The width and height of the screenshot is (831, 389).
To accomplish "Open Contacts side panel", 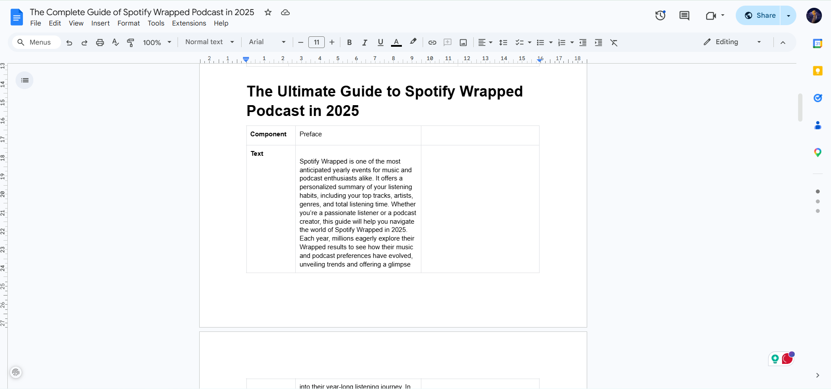I will coord(818,125).
